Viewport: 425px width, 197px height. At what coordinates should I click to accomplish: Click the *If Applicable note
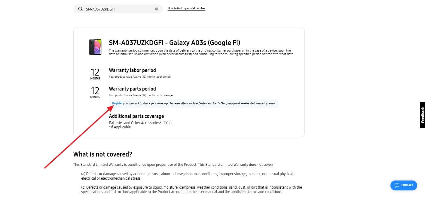pos(120,127)
